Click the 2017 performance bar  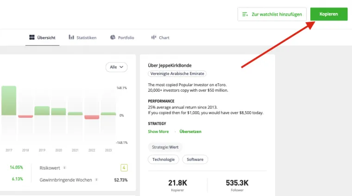pos(9,101)
